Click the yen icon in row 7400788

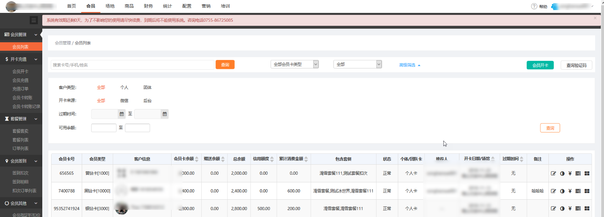(570, 191)
